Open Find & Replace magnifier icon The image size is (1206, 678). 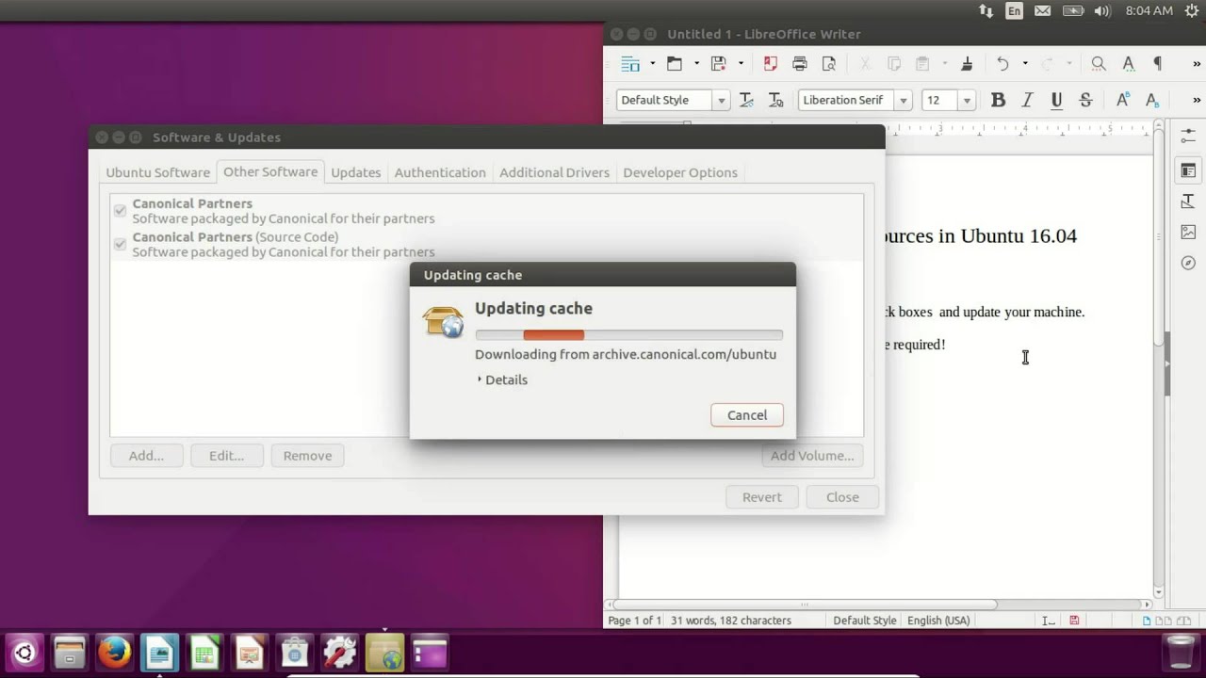click(x=1099, y=64)
